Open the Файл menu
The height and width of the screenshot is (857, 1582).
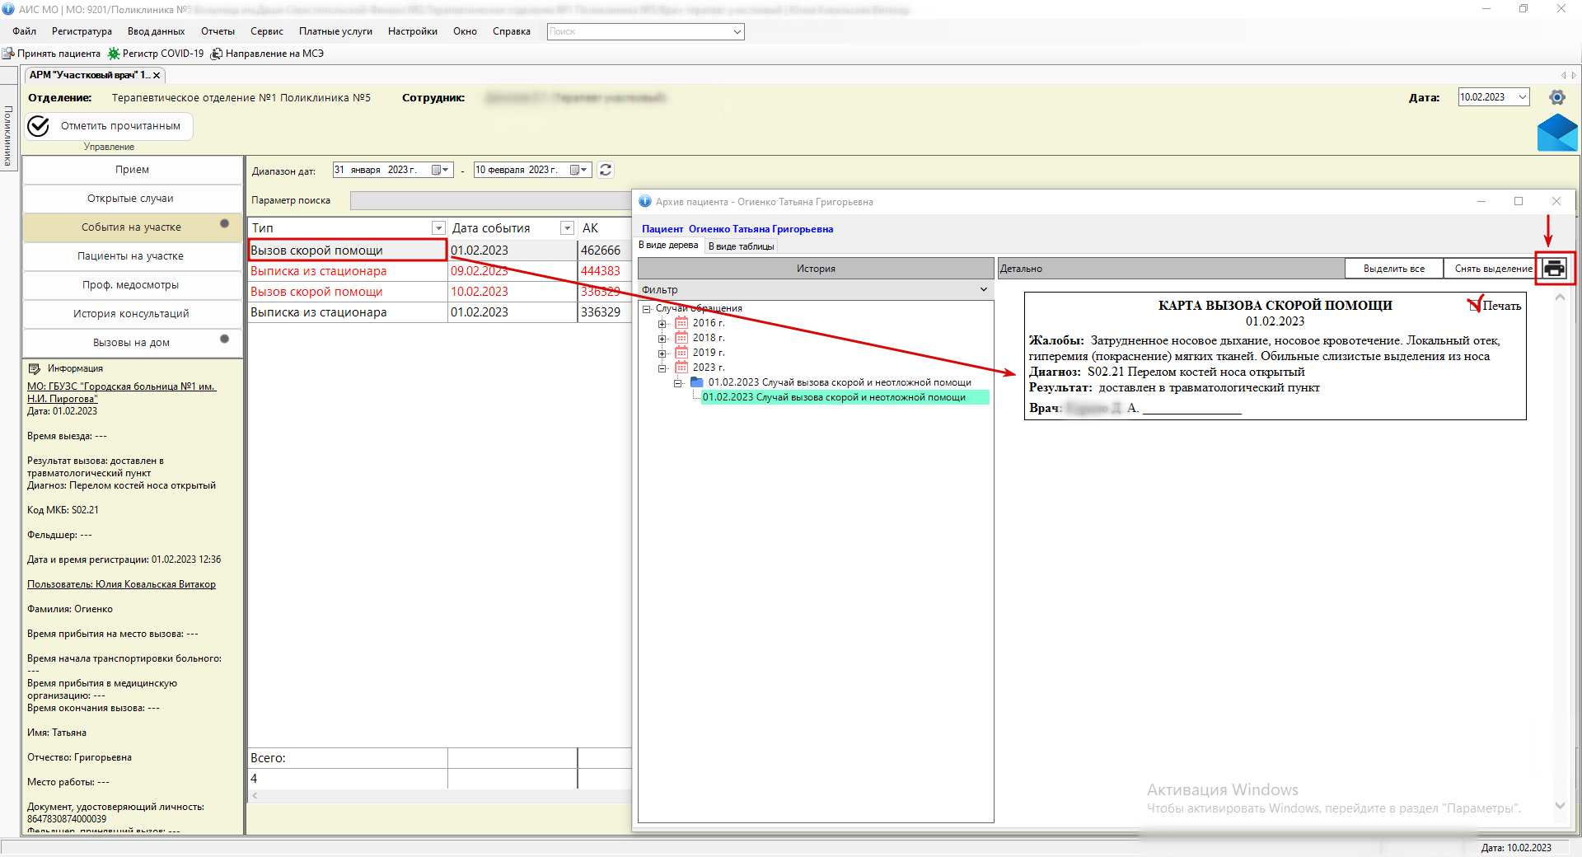tap(25, 31)
